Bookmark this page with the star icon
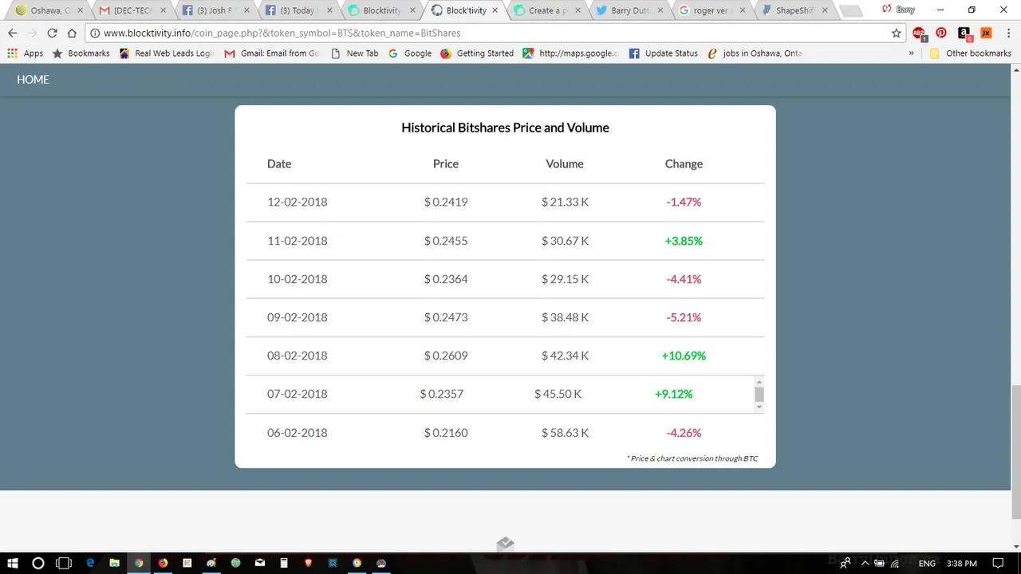Viewport: 1021px width, 574px height. [x=897, y=33]
